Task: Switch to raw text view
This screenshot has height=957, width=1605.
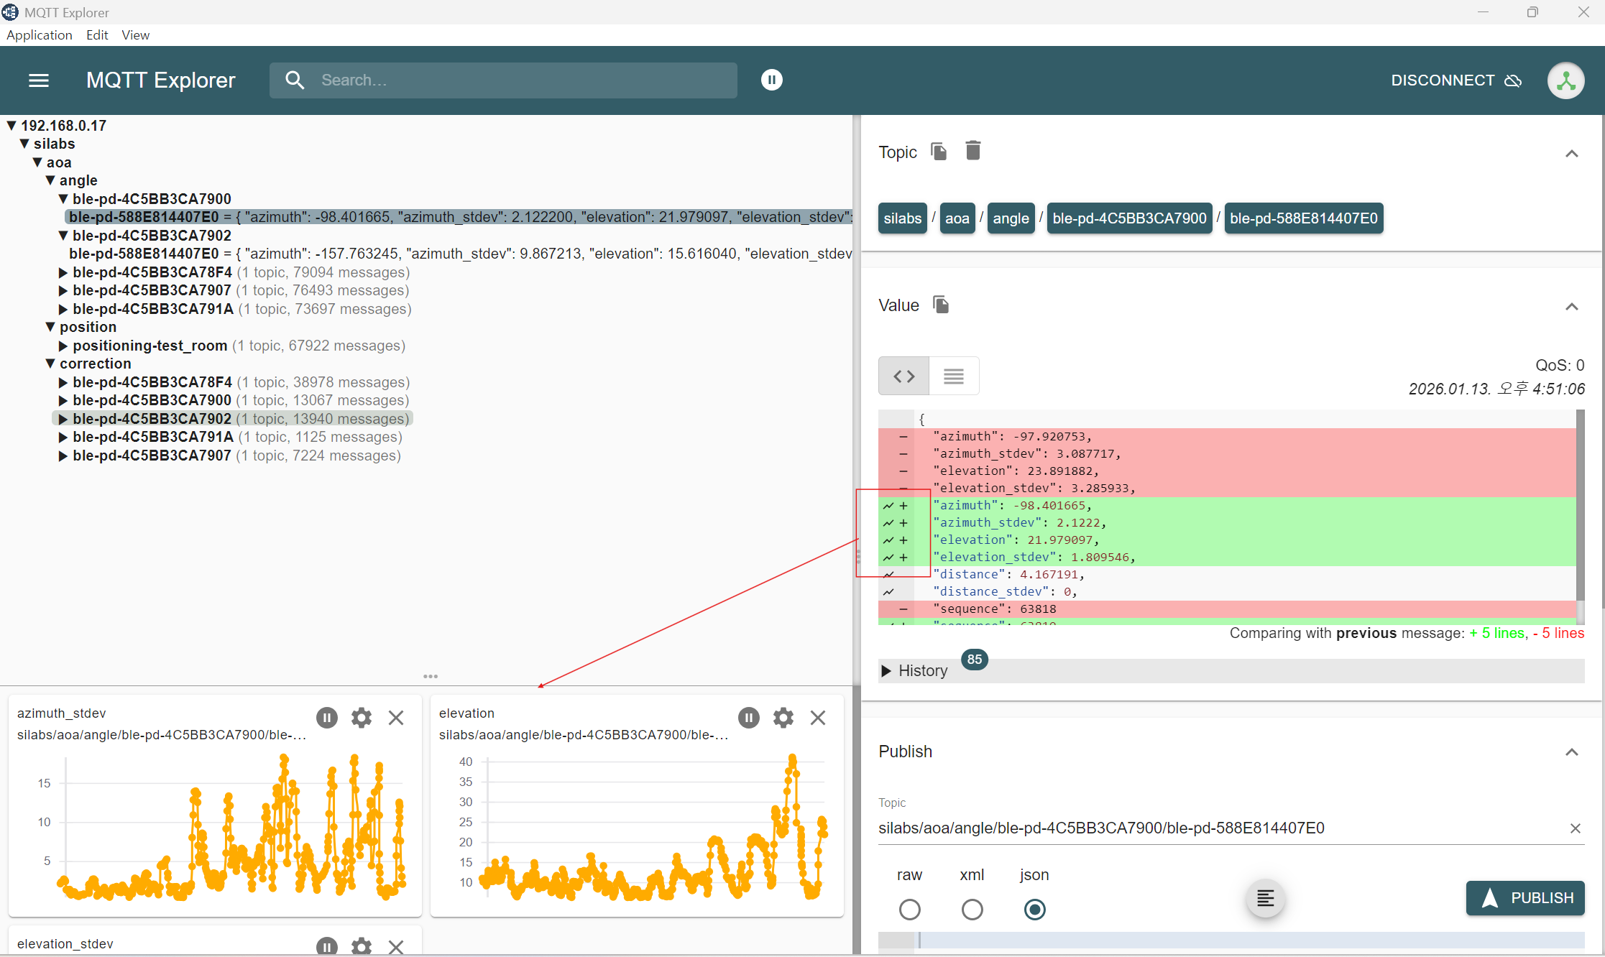Action: [954, 376]
